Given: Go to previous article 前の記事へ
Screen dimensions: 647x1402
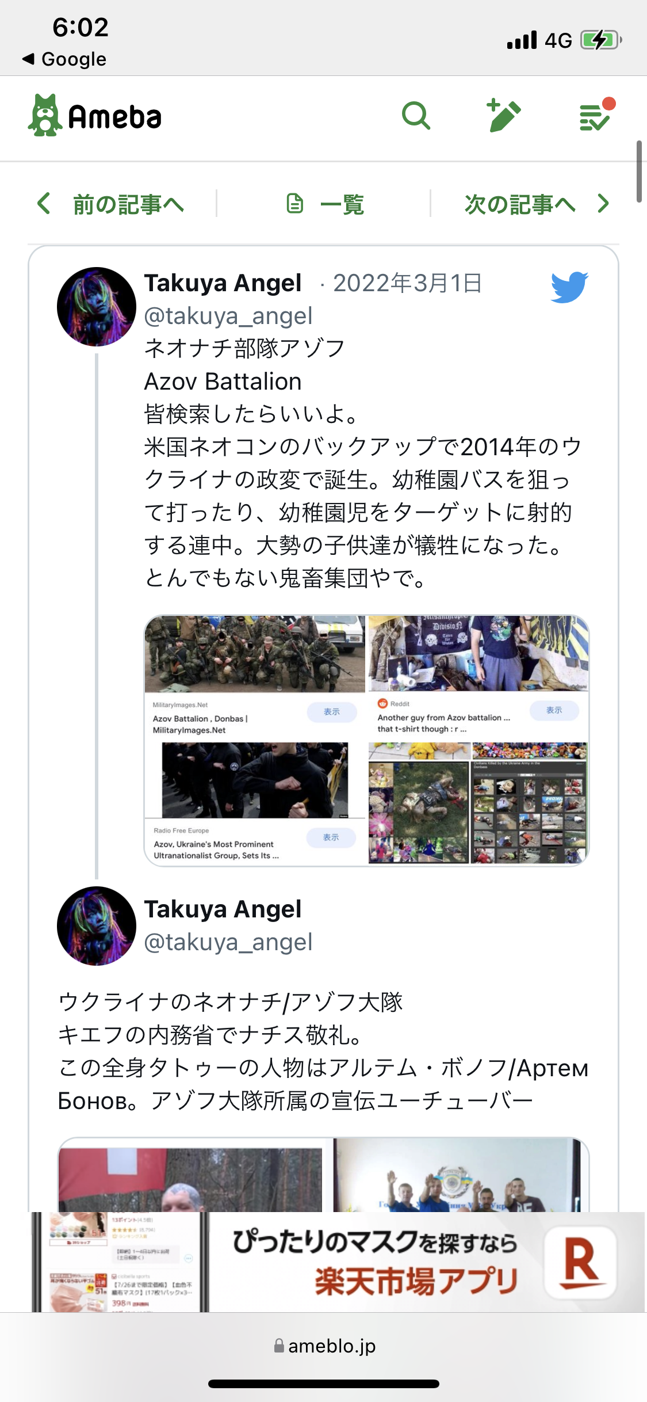Looking at the screenshot, I should pos(110,204).
